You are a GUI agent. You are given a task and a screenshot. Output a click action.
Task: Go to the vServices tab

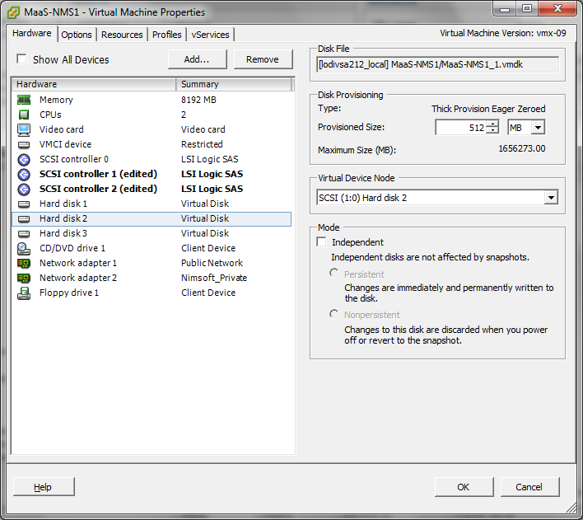click(x=211, y=35)
